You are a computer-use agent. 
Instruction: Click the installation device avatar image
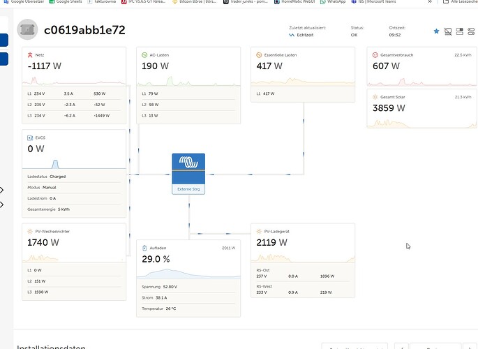(x=27, y=29)
